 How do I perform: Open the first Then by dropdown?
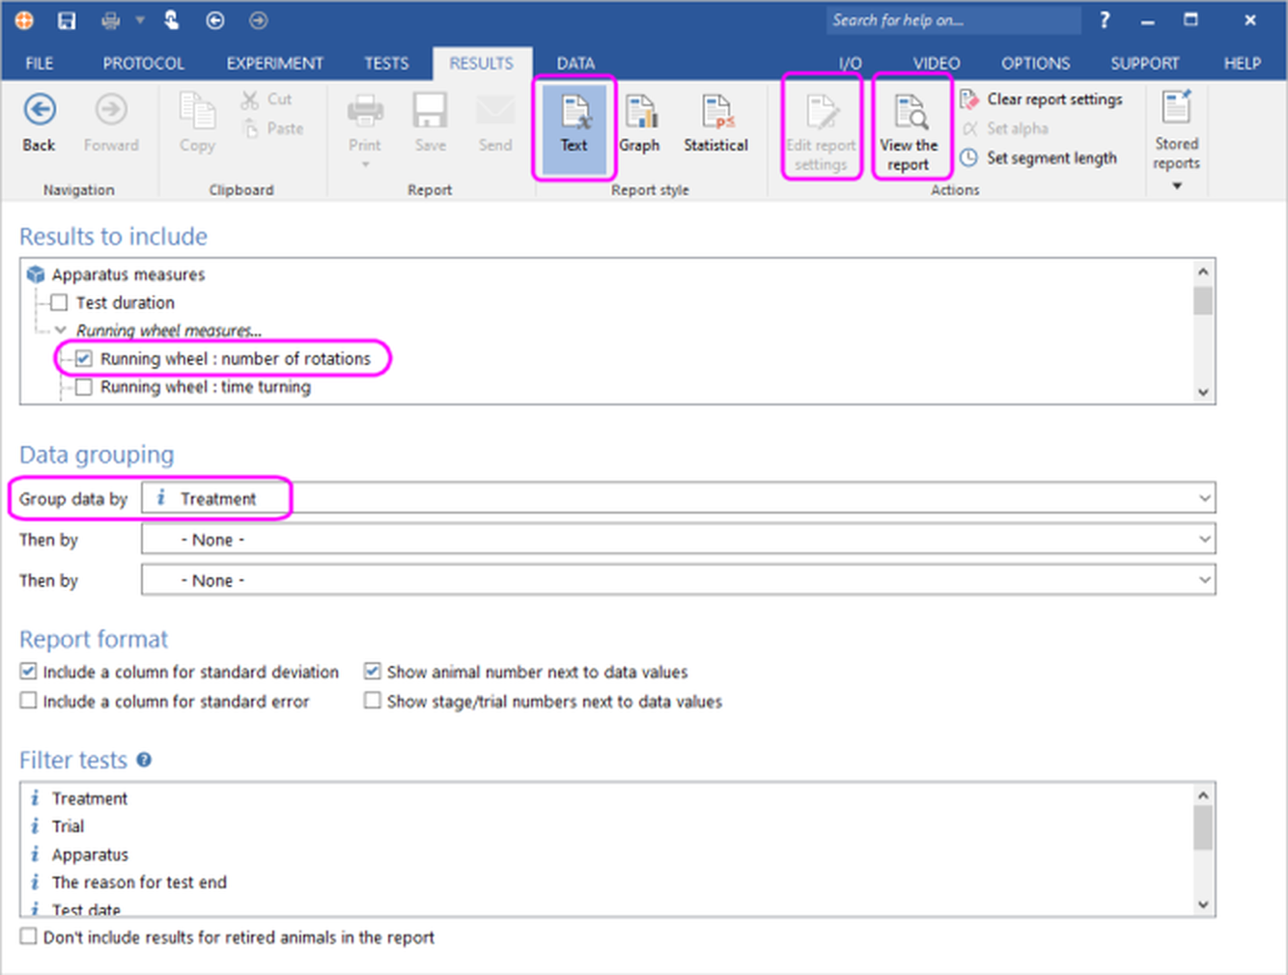coord(678,539)
